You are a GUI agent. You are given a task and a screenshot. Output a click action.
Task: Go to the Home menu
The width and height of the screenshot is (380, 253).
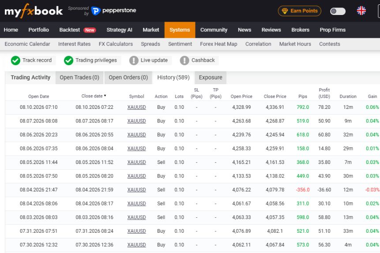click(x=11, y=30)
